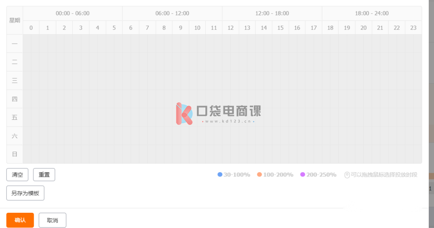Click hour 5 column header
Image resolution: width=434 pixels, height=228 pixels.
point(114,28)
